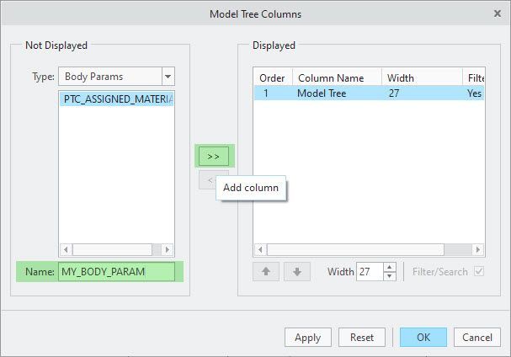Click the Cancel button
The height and width of the screenshot is (357, 511).
pos(477,338)
